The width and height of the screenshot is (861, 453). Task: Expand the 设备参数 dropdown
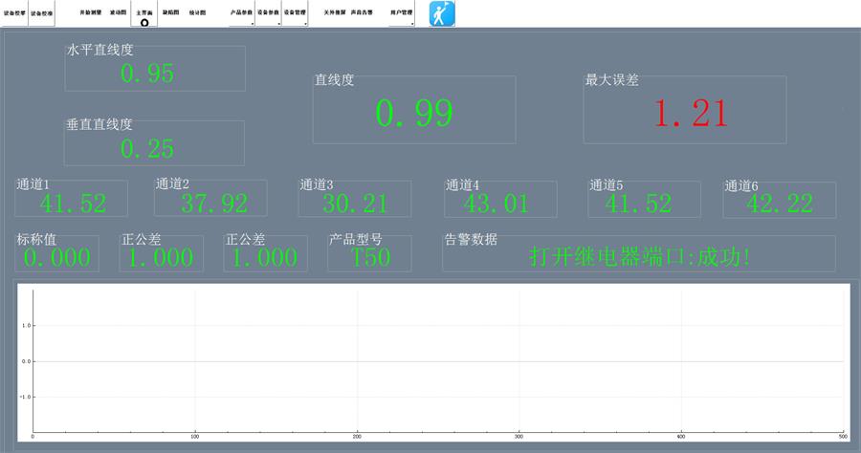[268, 13]
